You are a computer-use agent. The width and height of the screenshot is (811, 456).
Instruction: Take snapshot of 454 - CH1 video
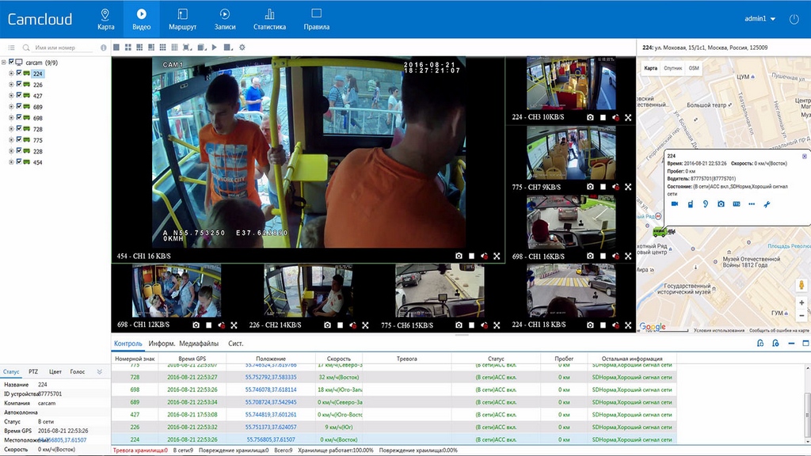point(459,256)
